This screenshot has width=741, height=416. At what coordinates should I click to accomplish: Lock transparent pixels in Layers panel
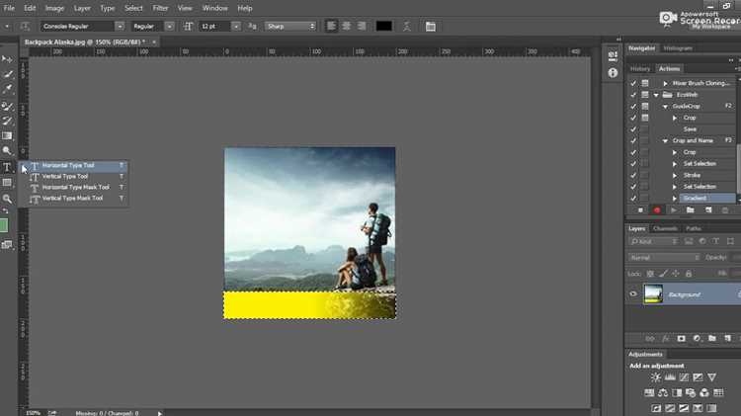[650, 274]
